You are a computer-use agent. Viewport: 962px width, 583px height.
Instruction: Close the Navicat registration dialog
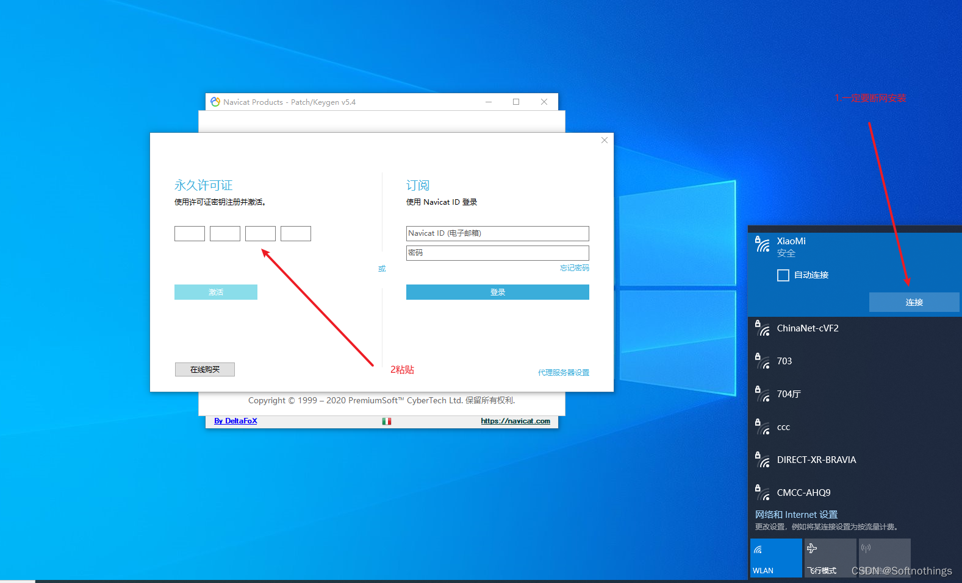tap(605, 140)
